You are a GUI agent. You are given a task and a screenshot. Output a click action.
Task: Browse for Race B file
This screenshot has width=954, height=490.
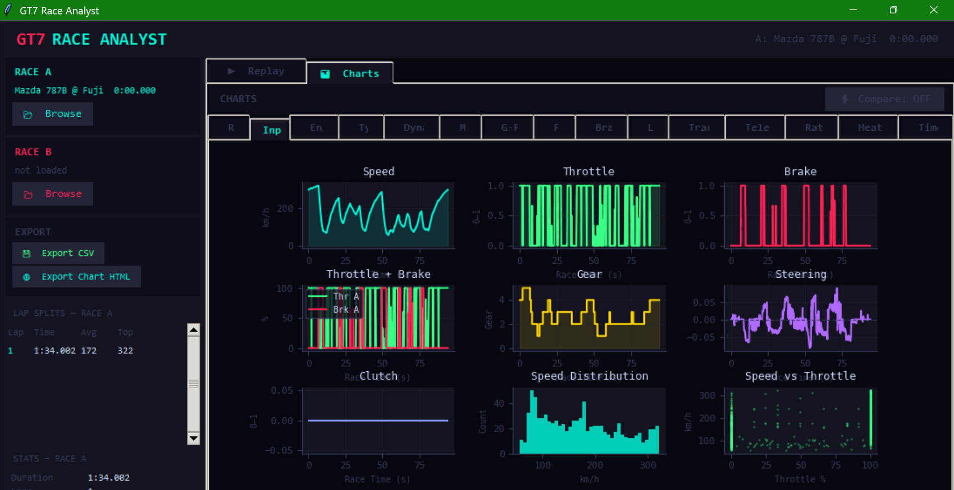[x=53, y=194]
